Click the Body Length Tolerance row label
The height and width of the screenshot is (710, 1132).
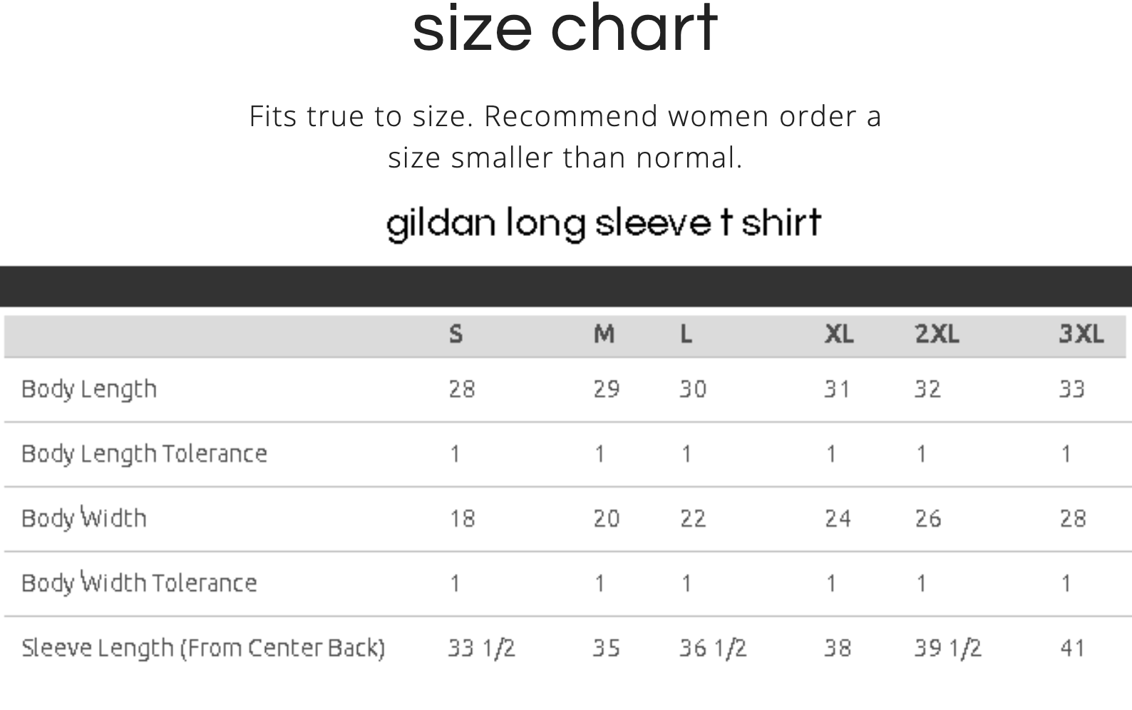pos(144,454)
